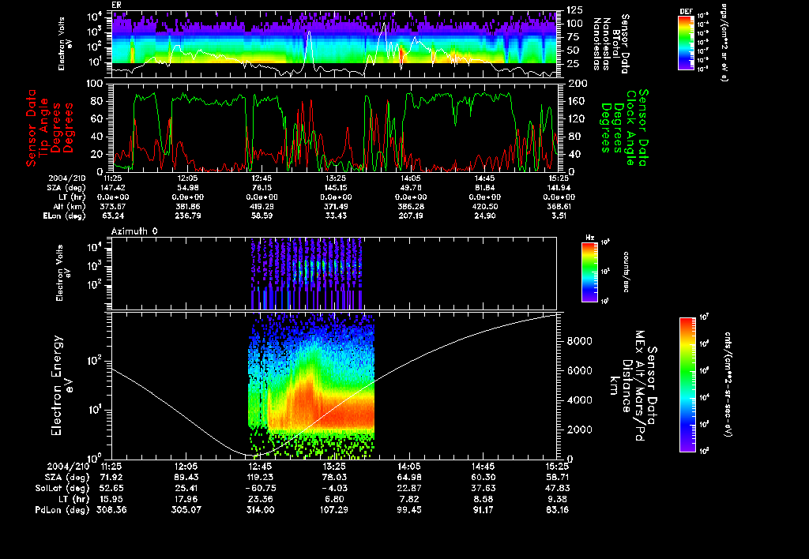Click the 14:05 tick under the angle plot
This screenshot has height=559, width=809.
410,179
